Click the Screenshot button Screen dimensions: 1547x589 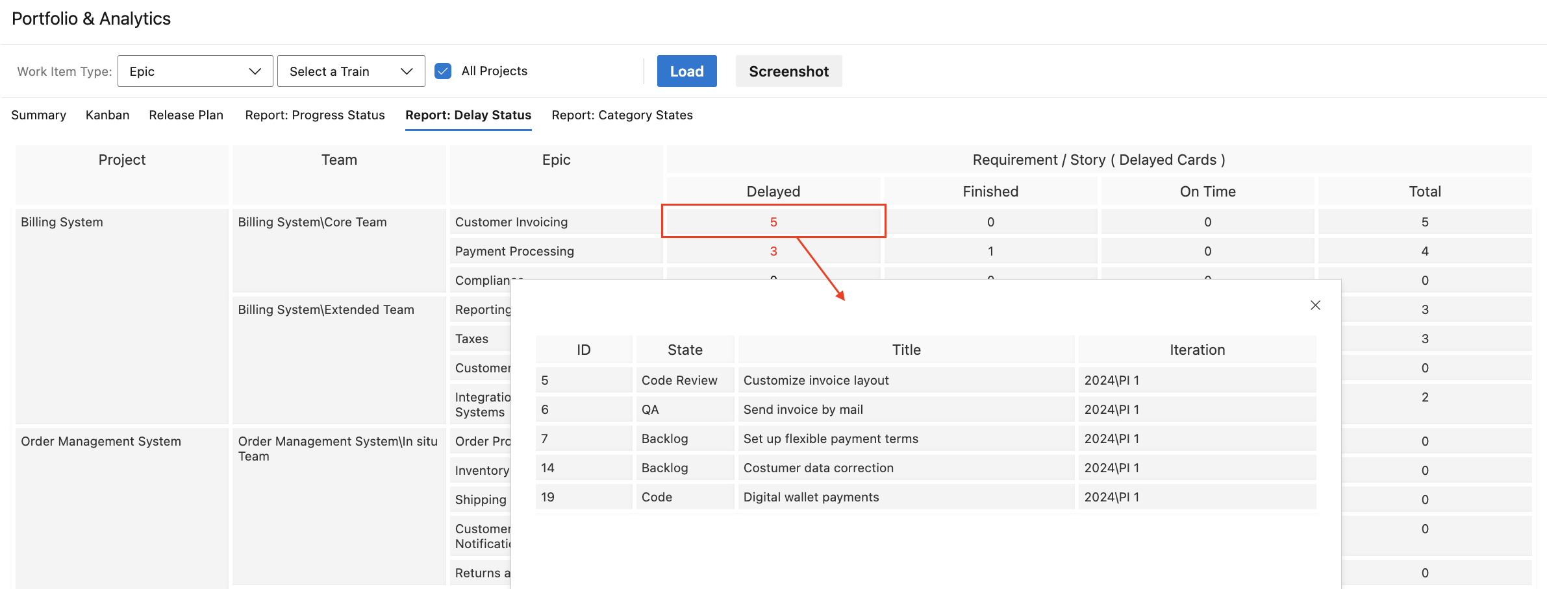(x=788, y=71)
